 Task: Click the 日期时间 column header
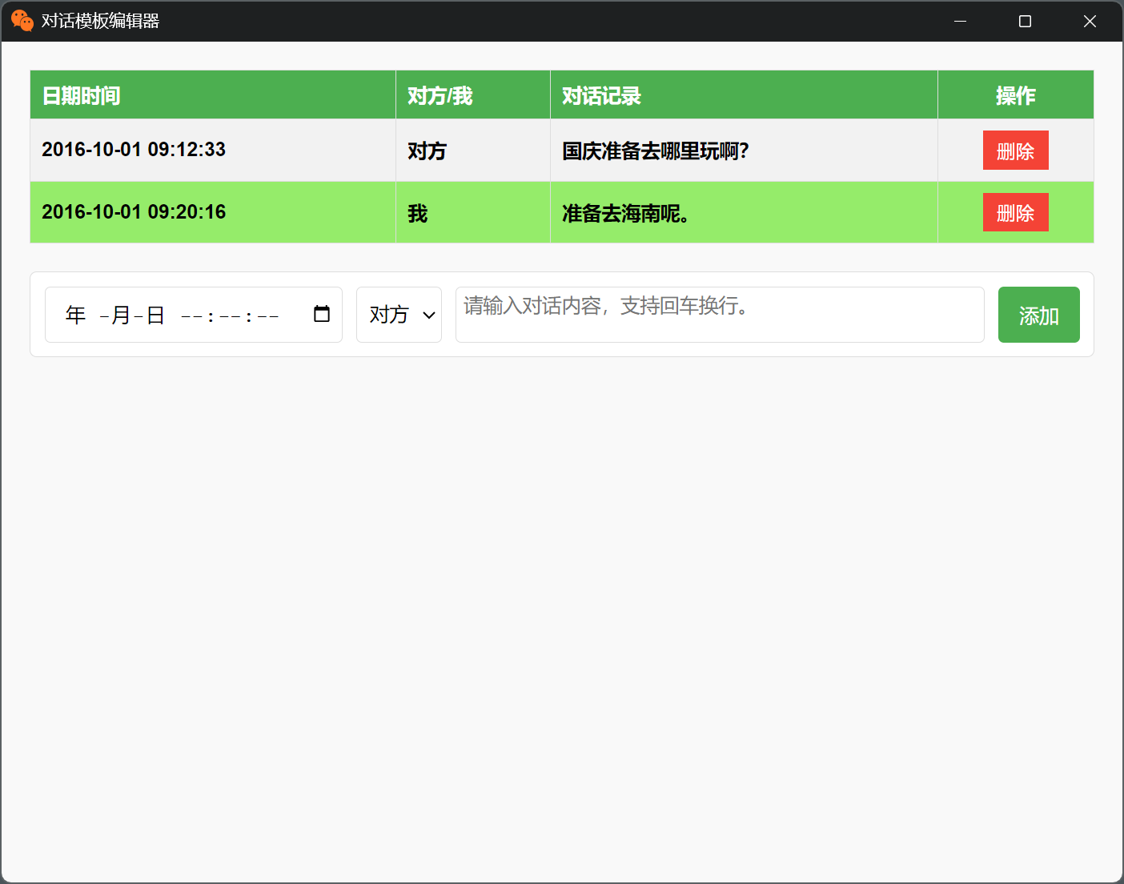tap(213, 95)
